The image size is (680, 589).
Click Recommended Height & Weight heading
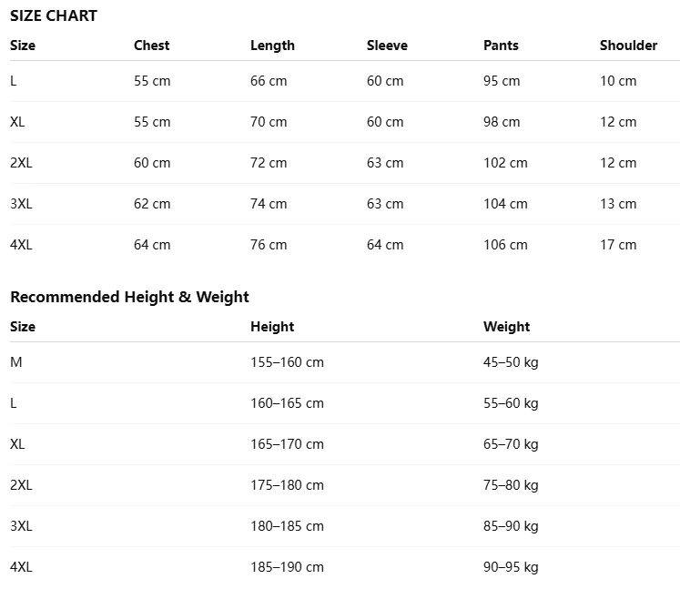129,297
